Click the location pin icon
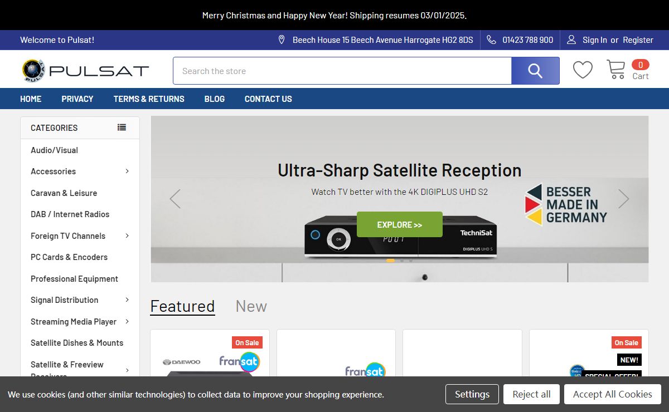Image resolution: width=669 pixels, height=412 pixels. [x=282, y=40]
